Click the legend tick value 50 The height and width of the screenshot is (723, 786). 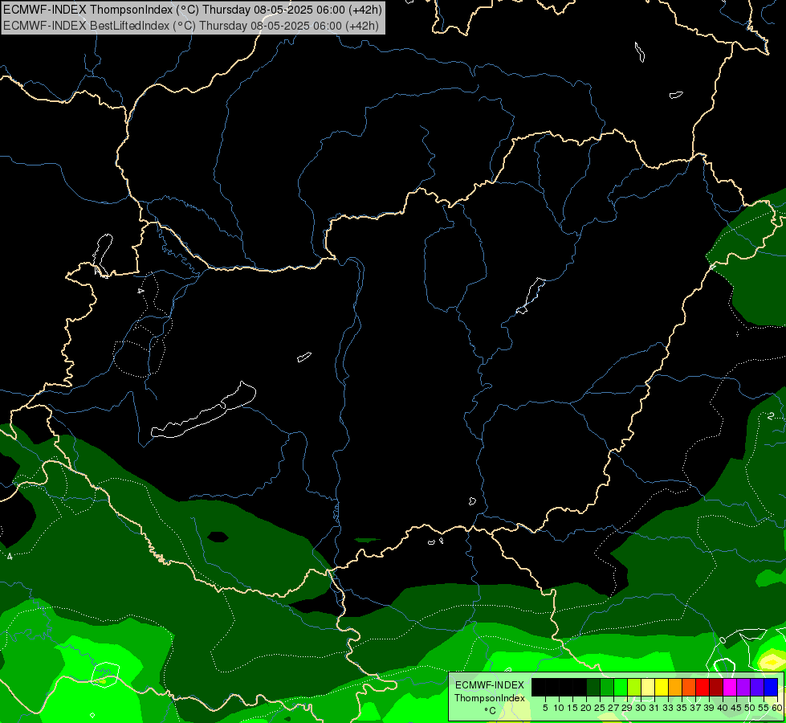click(x=751, y=708)
